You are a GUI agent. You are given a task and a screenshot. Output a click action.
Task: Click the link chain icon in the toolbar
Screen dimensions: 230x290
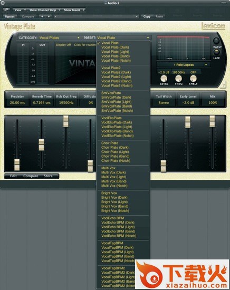[6, 9]
